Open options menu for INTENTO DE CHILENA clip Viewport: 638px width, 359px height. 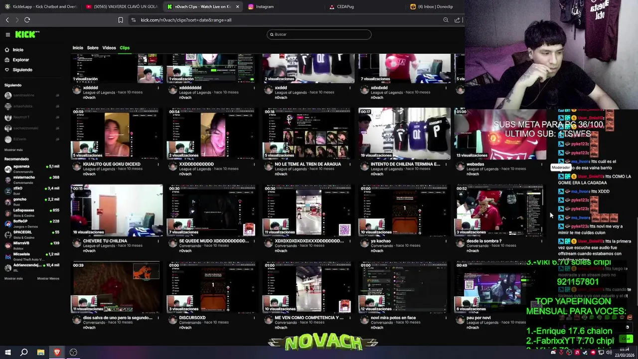pos(446,164)
